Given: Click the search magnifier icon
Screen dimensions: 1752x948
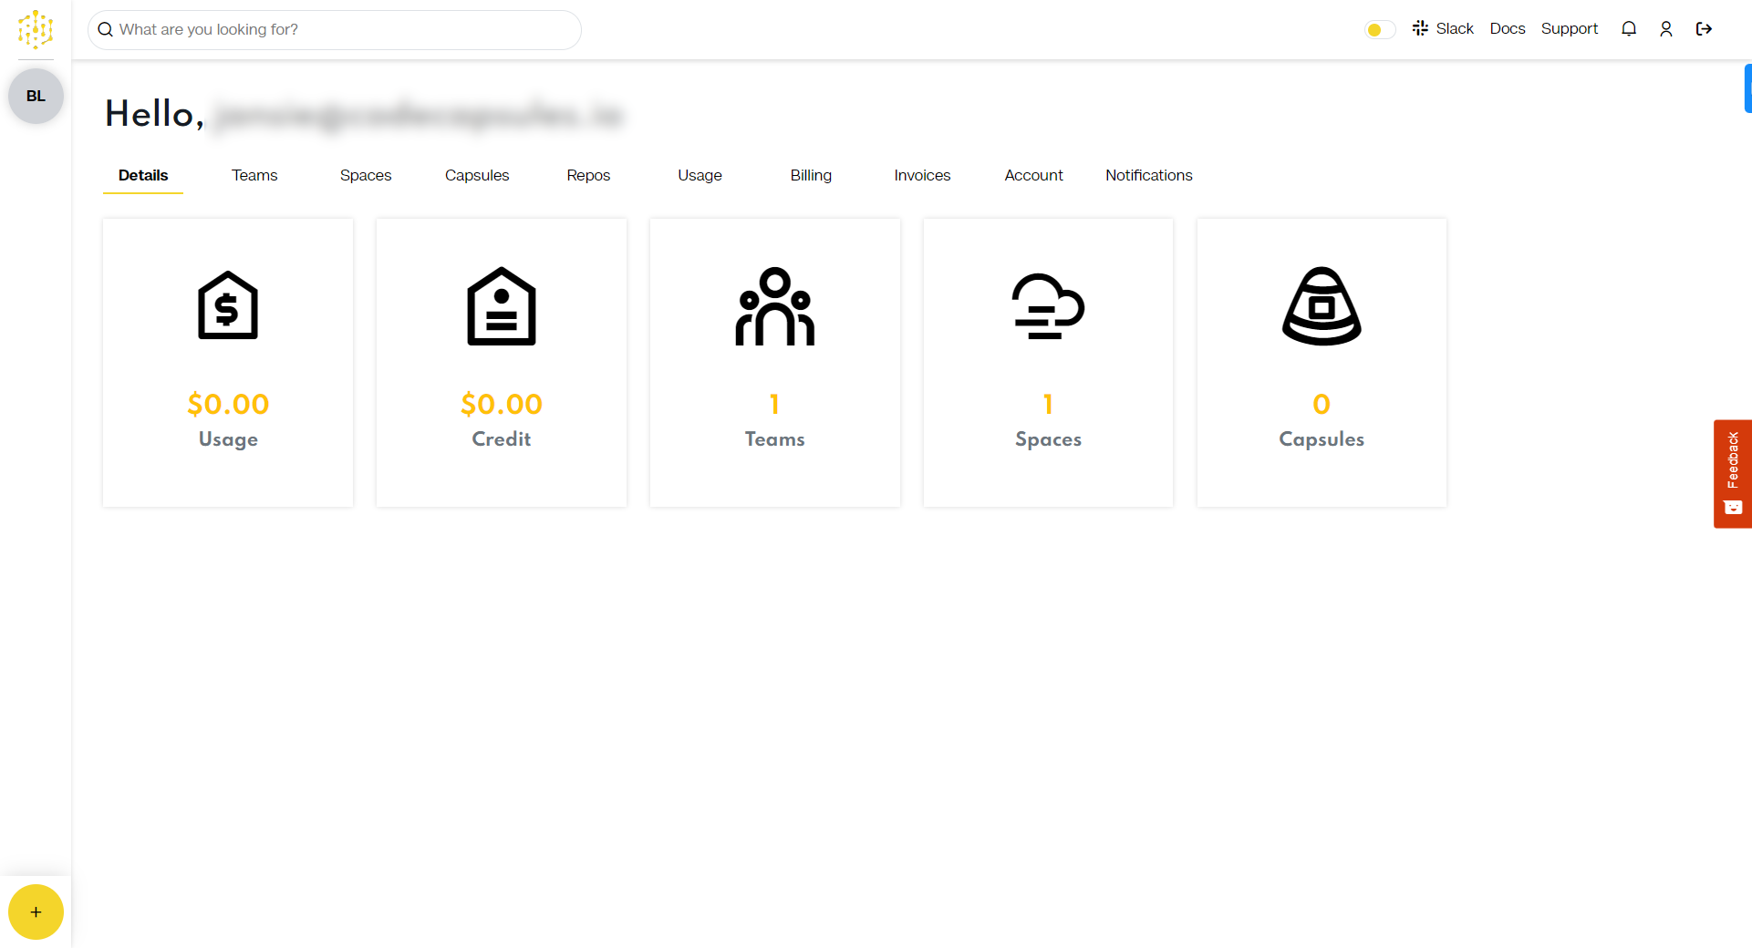Looking at the screenshot, I should (105, 29).
